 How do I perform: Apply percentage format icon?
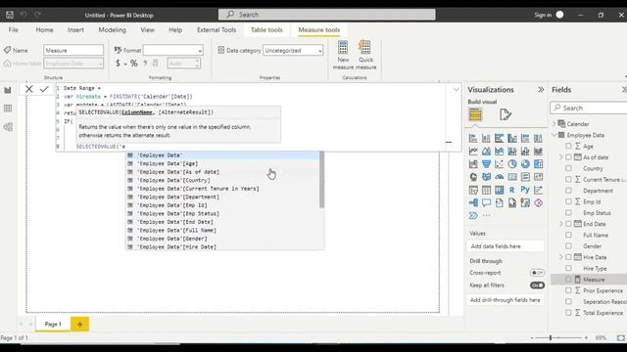click(x=133, y=63)
